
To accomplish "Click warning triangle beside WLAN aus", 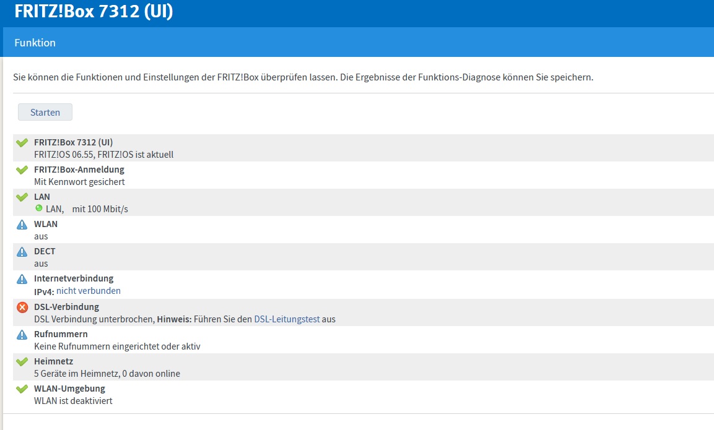I will coord(22,225).
